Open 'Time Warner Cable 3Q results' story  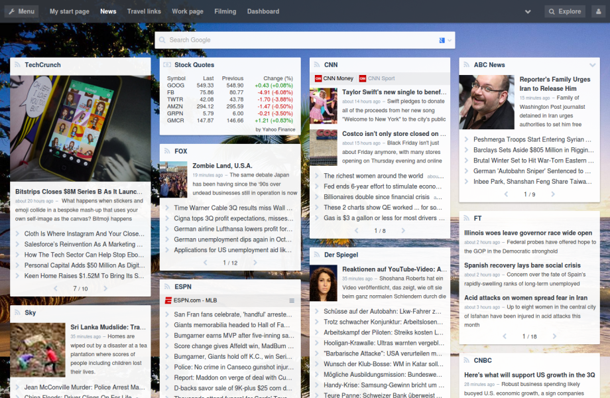(233, 208)
